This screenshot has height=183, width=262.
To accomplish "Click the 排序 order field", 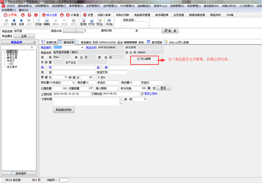I will (140, 99).
